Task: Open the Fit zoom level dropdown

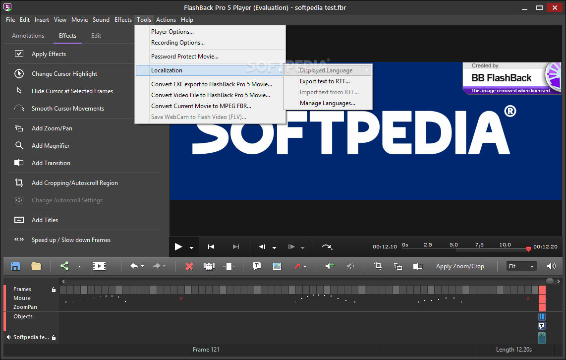Action: click(521, 266)
